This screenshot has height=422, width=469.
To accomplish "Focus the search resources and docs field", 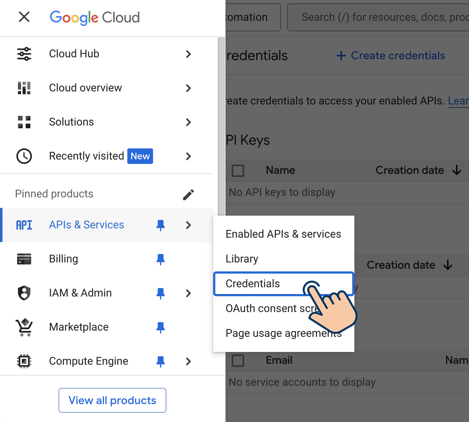I will point(378,17).
